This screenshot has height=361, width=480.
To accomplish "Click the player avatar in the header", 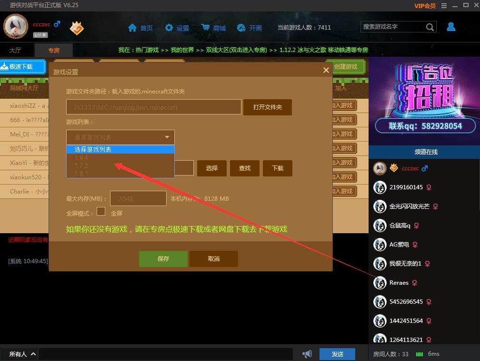I will click(x=16, y=26).
